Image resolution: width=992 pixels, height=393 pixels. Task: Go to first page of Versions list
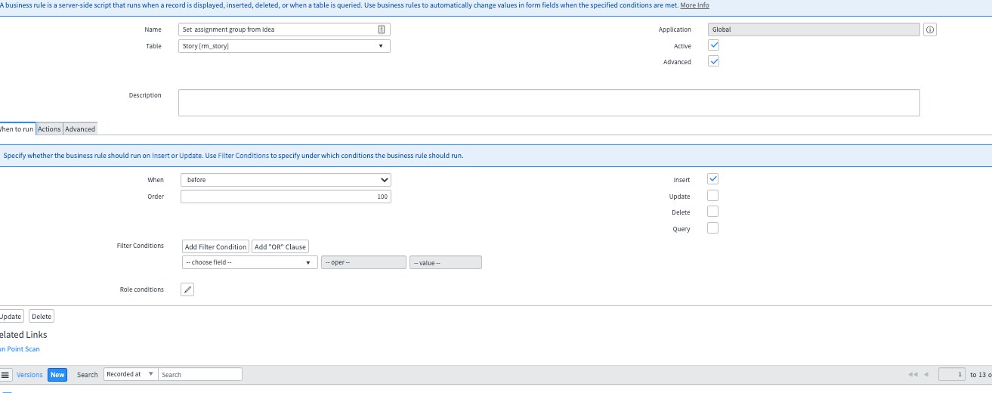pyautogui.click(x=913, y=375)
